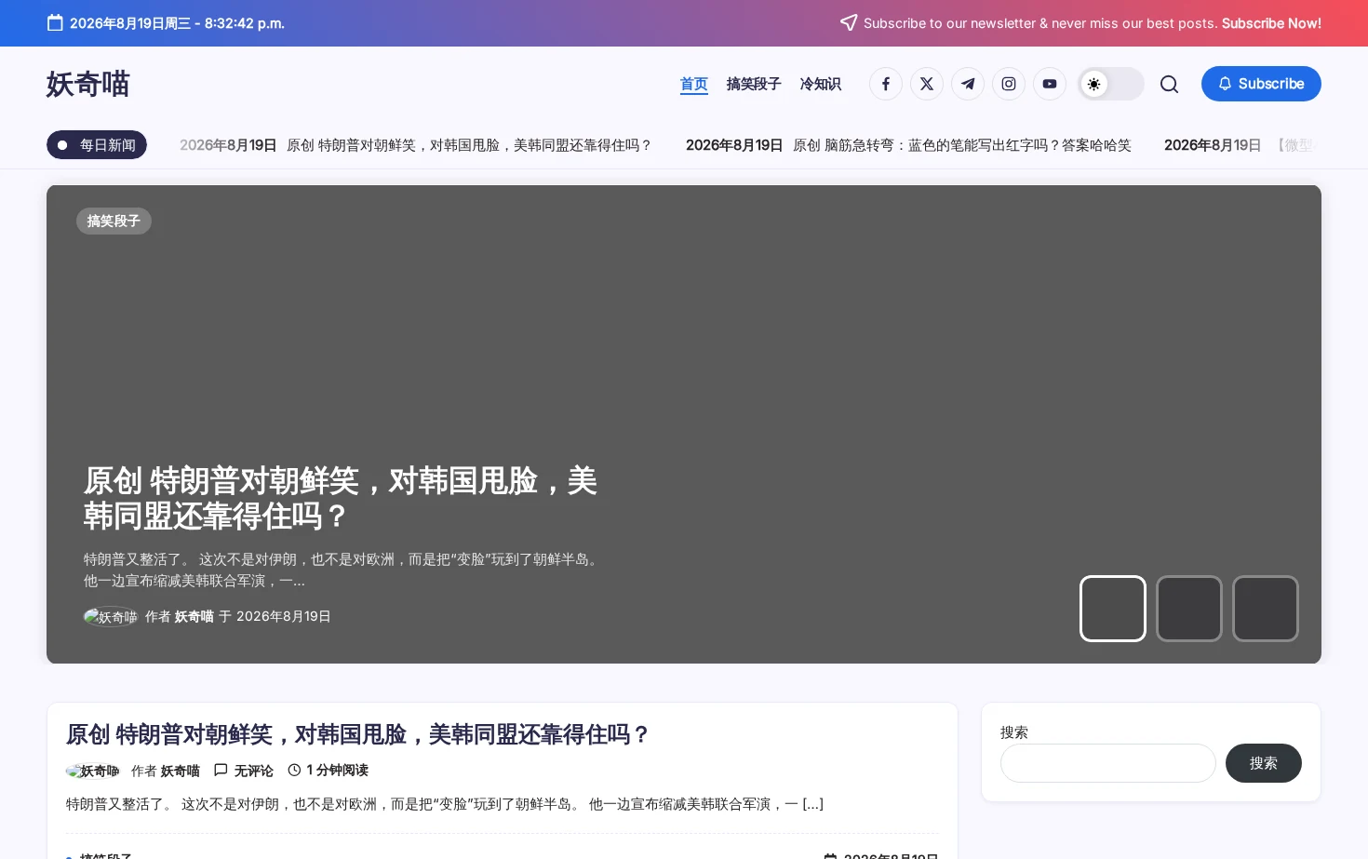The image size is (1368, 859).
Task: Click the 无评论 comments link
Action: pos(254,771)
